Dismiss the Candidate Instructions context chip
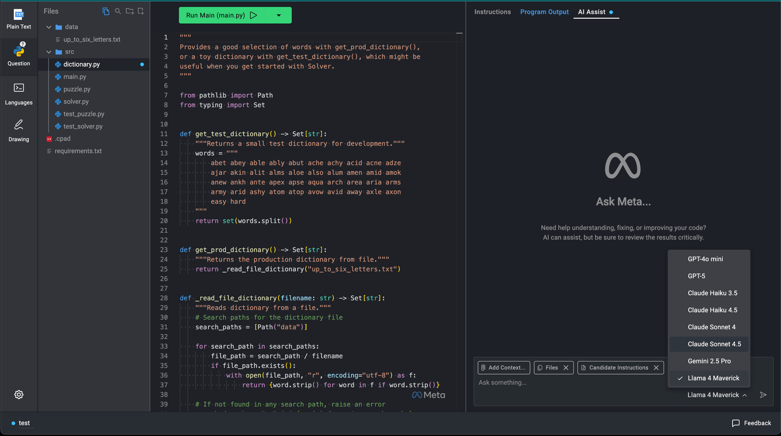781x436 pixels. coord(657,367)
